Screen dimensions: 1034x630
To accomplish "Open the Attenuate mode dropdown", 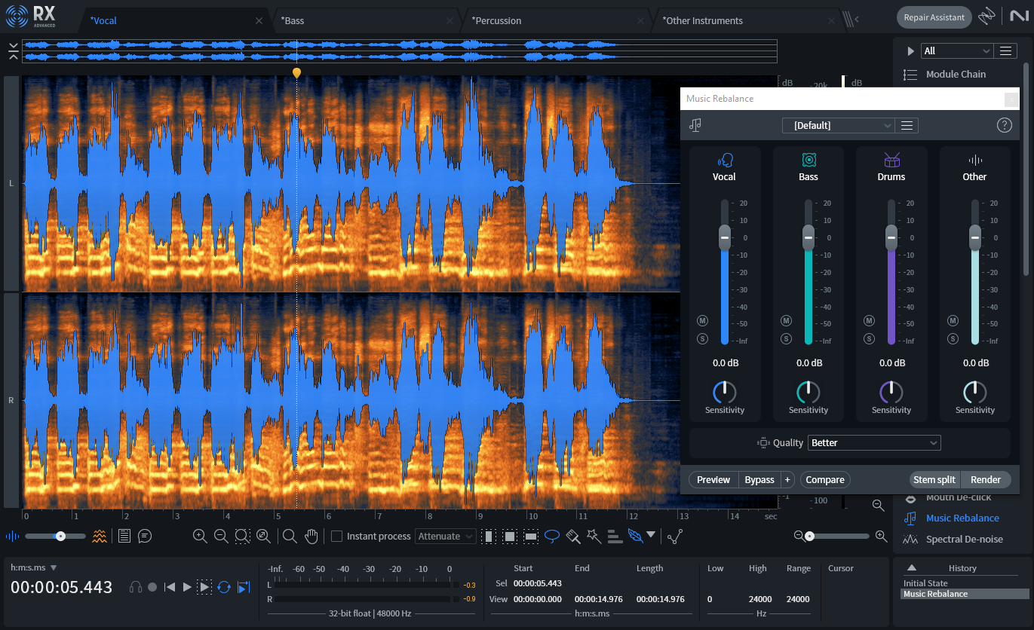I will [x=445, y=536].
